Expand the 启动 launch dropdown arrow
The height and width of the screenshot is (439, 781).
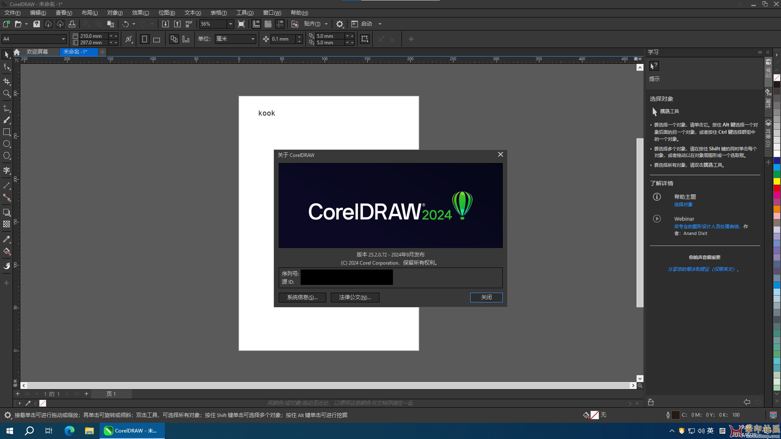380,24
